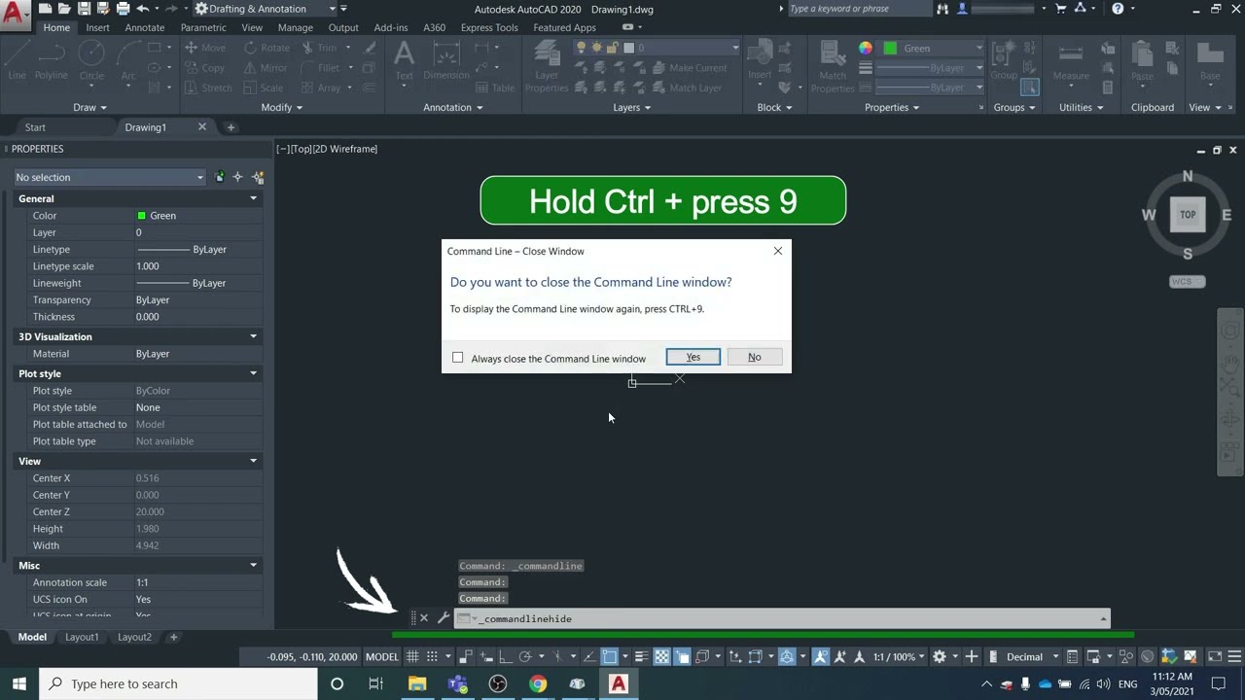The width and height of the screenshot is (1245, 700).
Task: Choose the Circle drawing tool
Action: pos(91,61)
